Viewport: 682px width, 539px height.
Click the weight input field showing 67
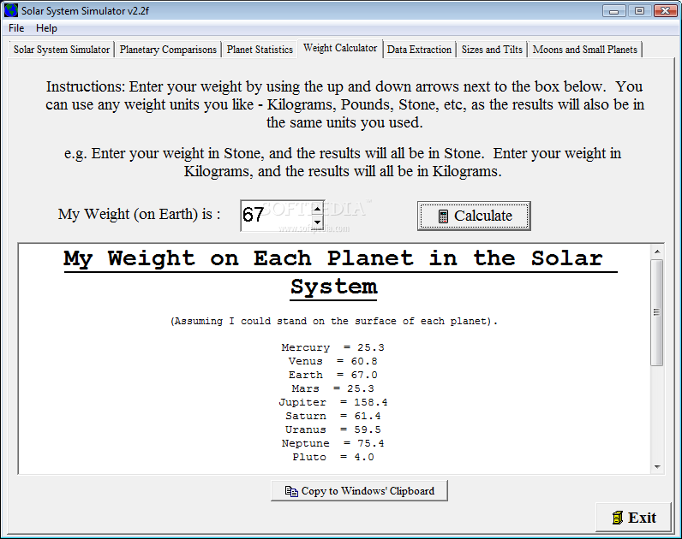[x=277, y=216]
